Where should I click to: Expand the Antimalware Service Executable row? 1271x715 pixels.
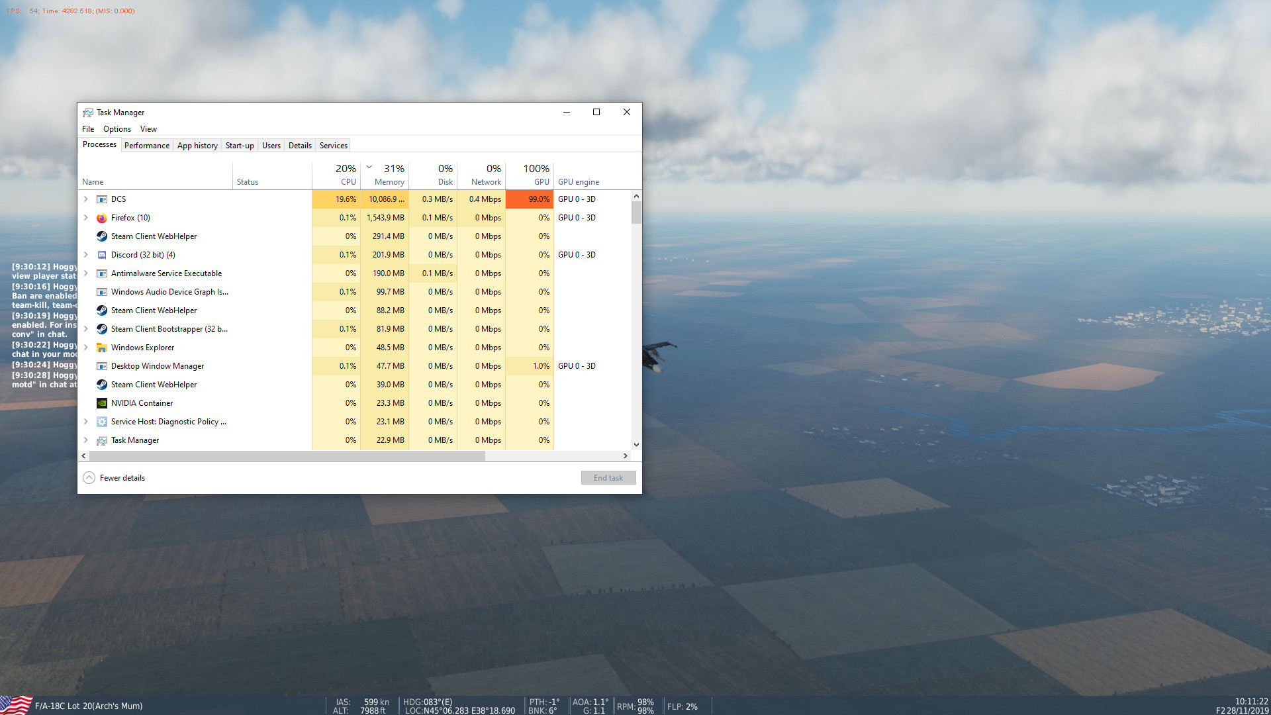(85, 273)
